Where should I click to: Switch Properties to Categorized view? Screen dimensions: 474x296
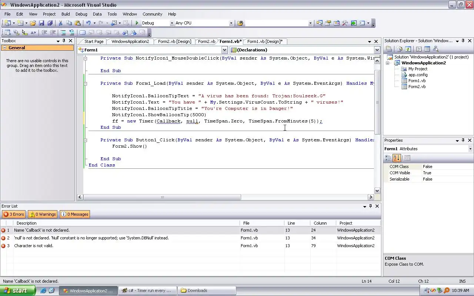388,158
